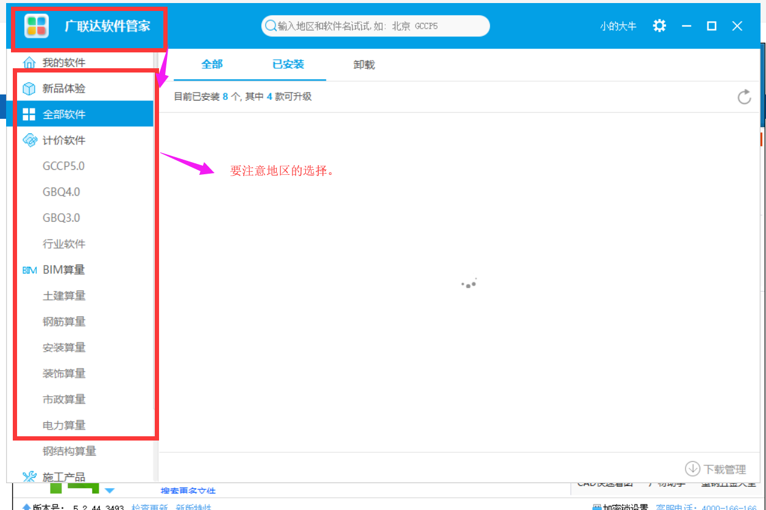766x510 pixels.
Task: Select GBQ4.0 in the sidebar
Action: pos(62,192)
